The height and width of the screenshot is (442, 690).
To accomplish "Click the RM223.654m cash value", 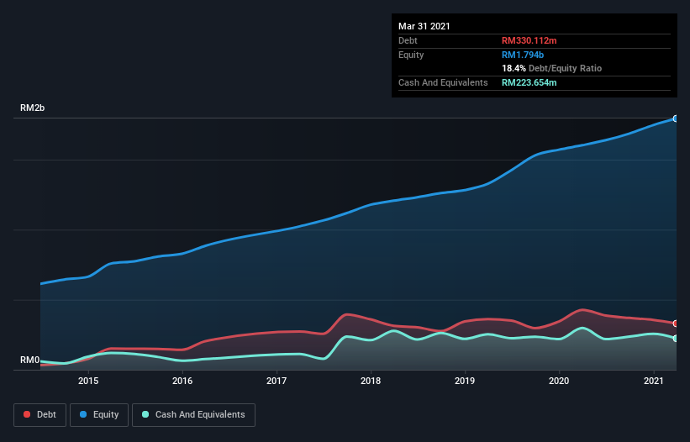I will 529,82.
